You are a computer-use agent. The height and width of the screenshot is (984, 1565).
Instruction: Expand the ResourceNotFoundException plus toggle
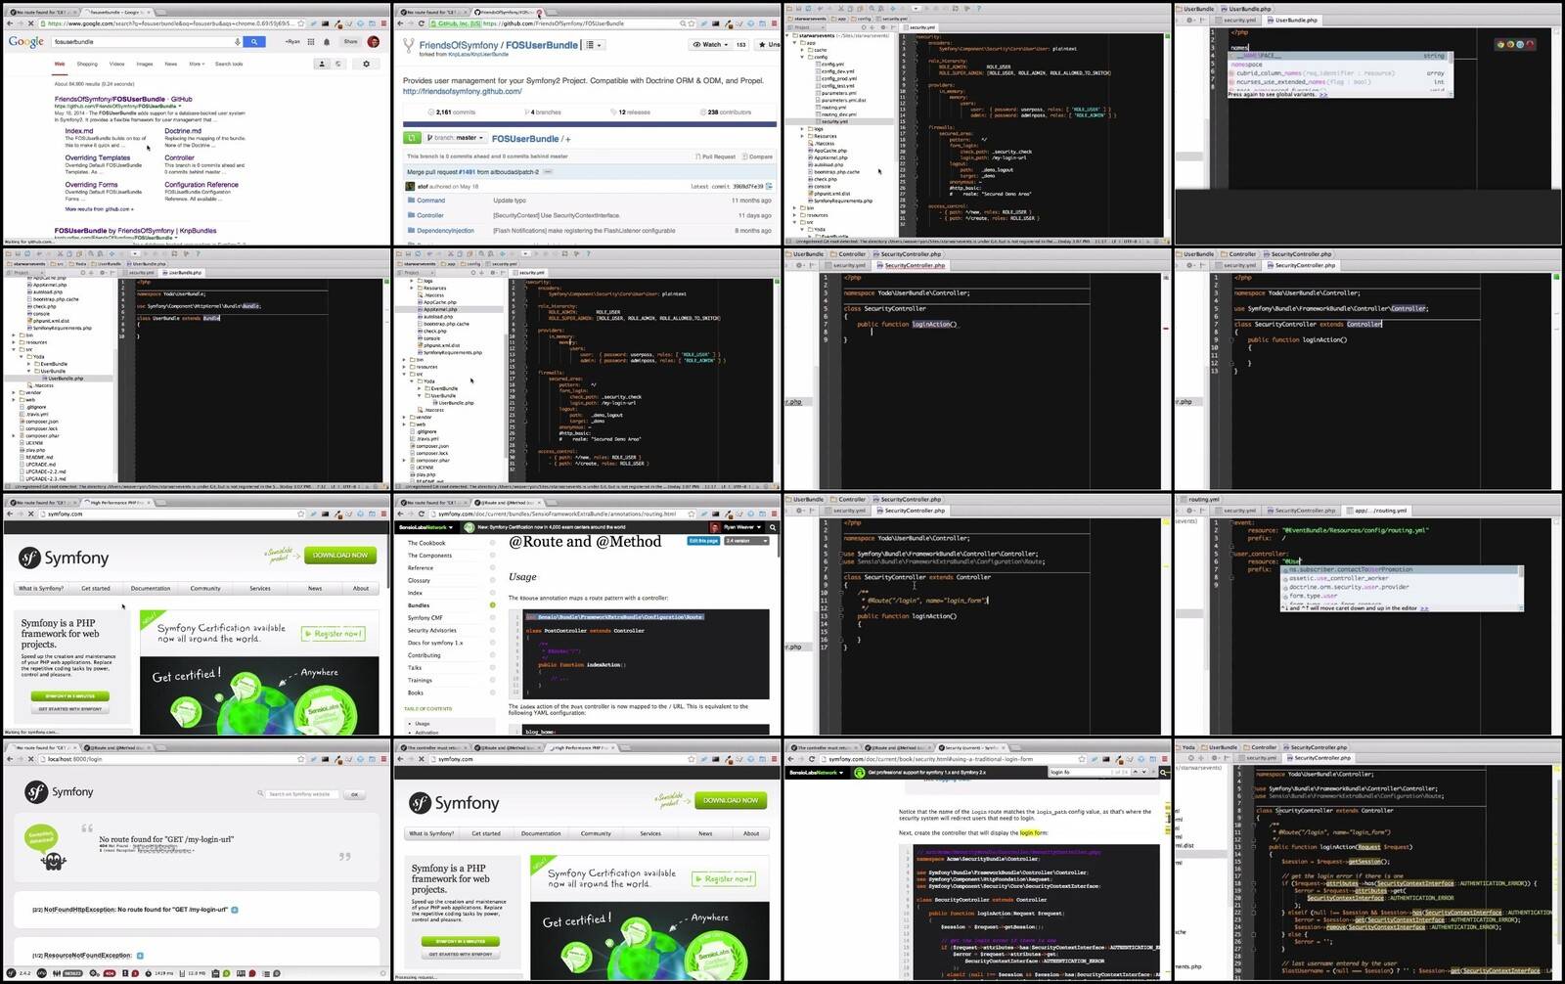point(140,956)
